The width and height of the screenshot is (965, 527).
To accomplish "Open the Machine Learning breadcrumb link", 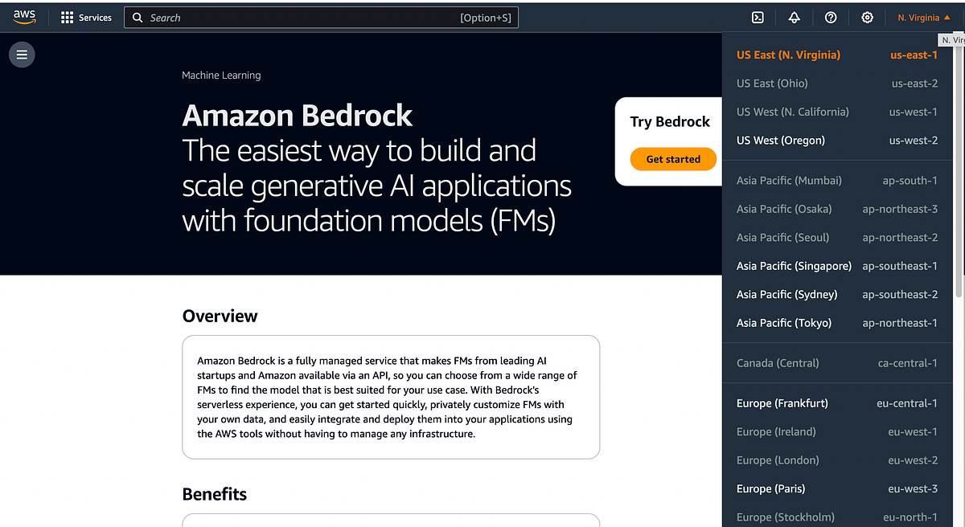I will click(220, 75).
